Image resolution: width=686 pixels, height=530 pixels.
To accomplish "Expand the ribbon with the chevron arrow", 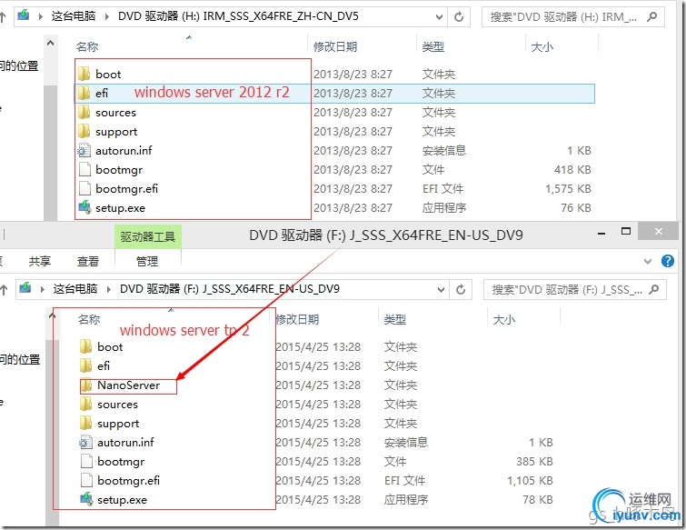I will [x=648, y=261].
